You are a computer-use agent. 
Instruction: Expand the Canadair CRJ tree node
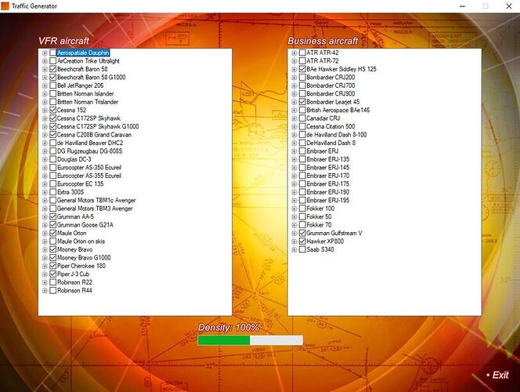tap(294, 118)
